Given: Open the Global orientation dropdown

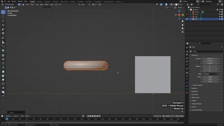Looking at the screenshot, I should pyautogui.click(x=83, y=5).
